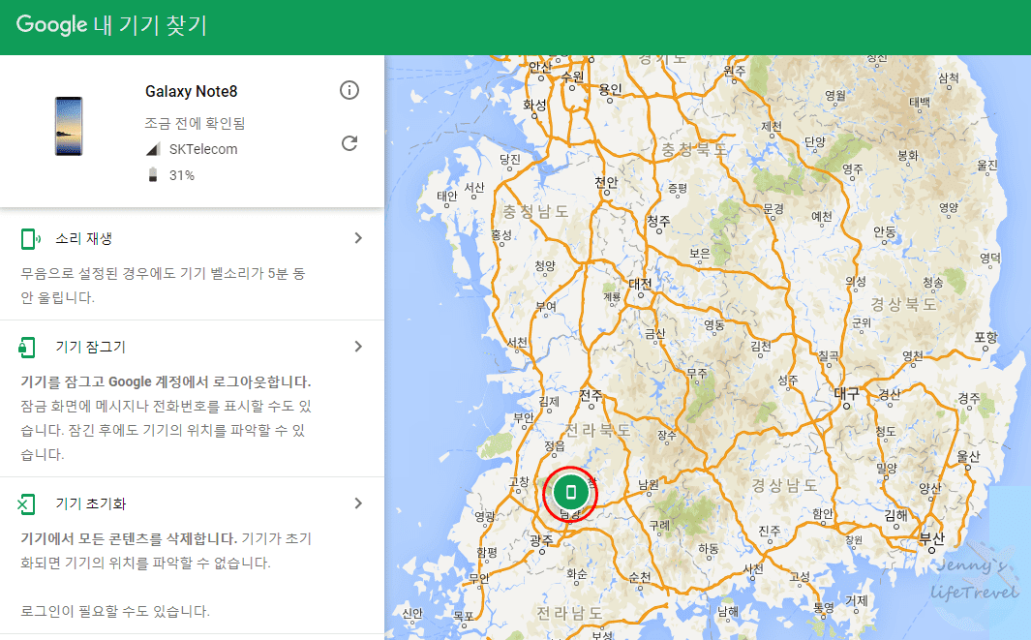Click 포항 on the map
Screen dimensions: 1031x640
point(986,337)
